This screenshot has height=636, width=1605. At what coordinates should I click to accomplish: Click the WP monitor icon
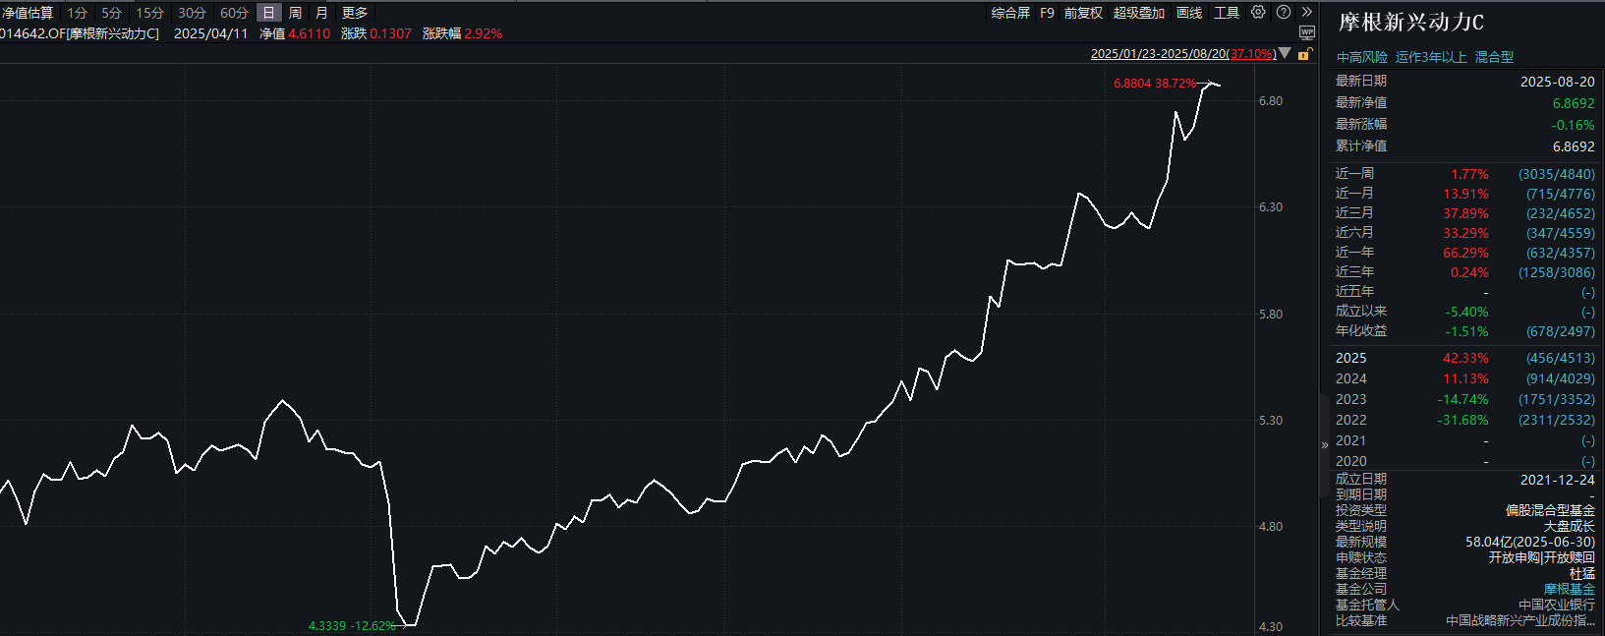(1307, 32)
